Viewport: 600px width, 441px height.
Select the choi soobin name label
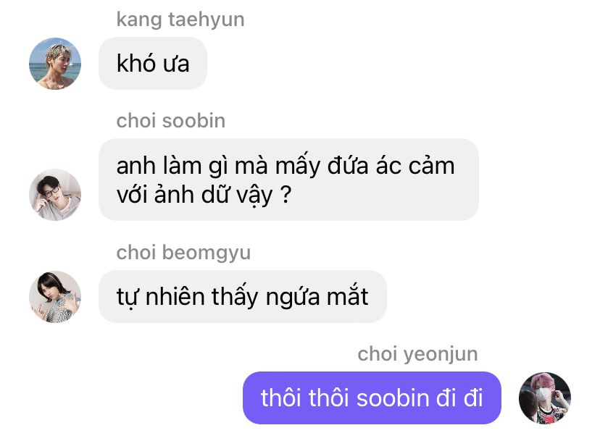click(x=171, y=121)
